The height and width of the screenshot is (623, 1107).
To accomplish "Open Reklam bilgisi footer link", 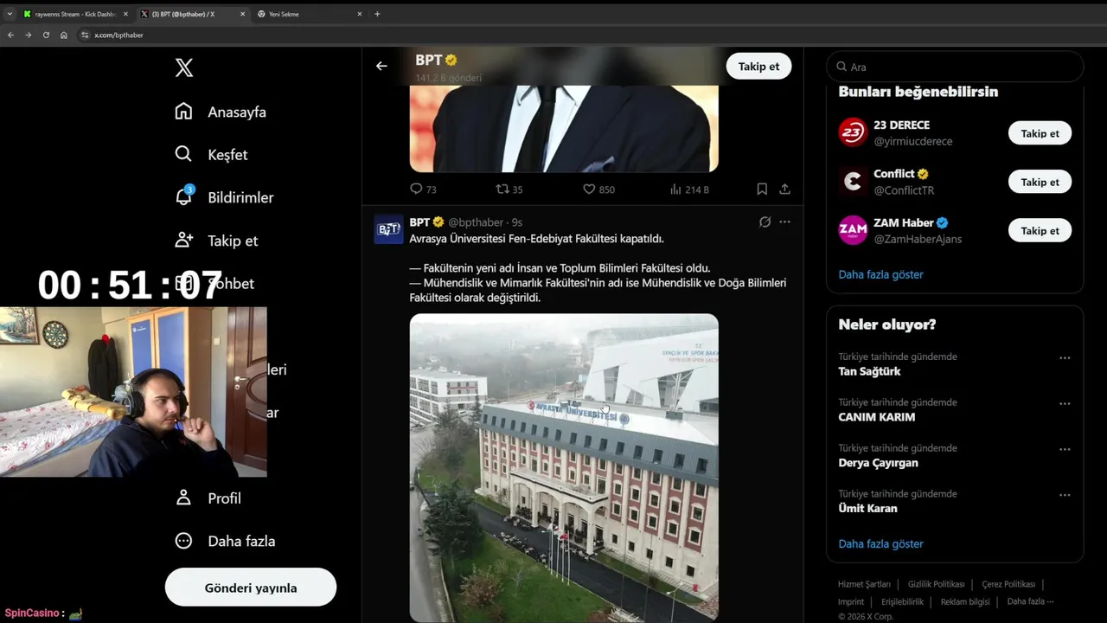I will click(965, 601).
